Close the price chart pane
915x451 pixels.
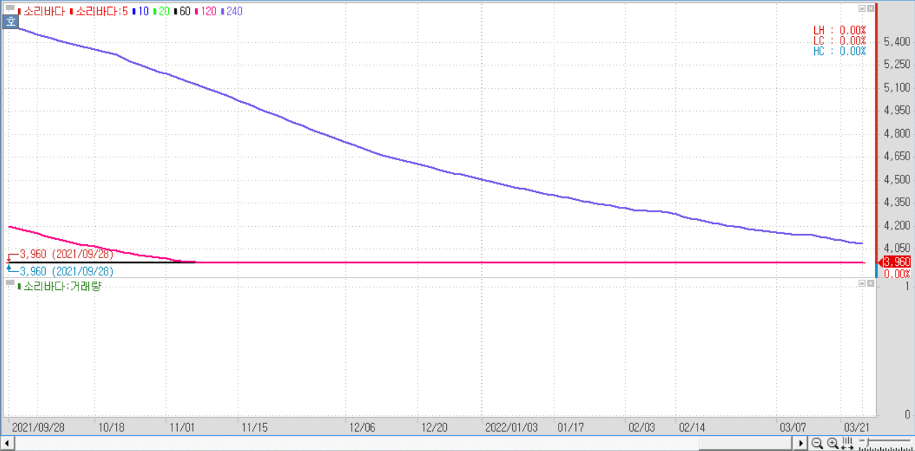coord(871,8)
